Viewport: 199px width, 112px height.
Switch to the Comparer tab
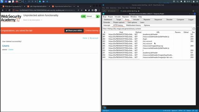click(180, 20)
